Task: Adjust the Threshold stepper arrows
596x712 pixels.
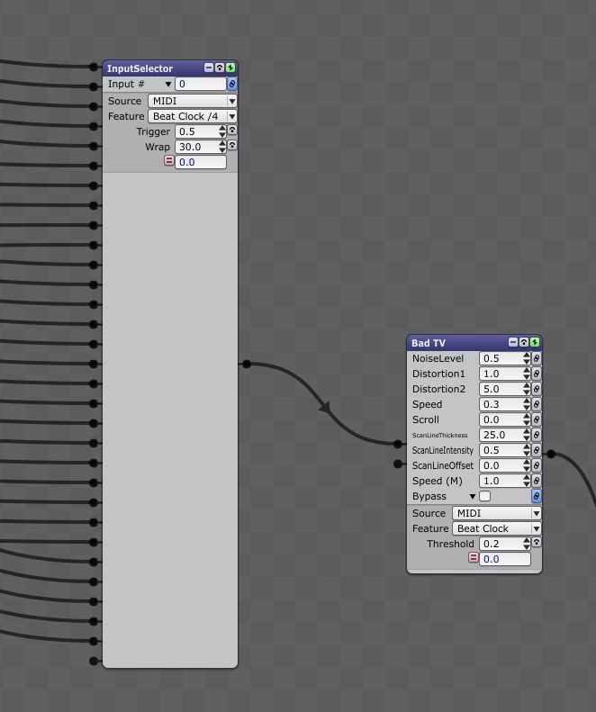Action: click(x=527, y=544)
